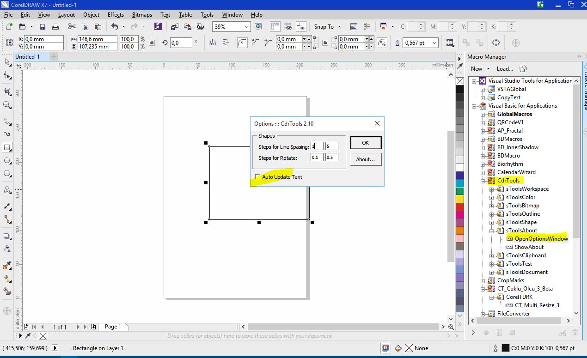Viewport: 587px width, 358px height.
Task: Click OK in Options dialog
Action: click(365, 143)
